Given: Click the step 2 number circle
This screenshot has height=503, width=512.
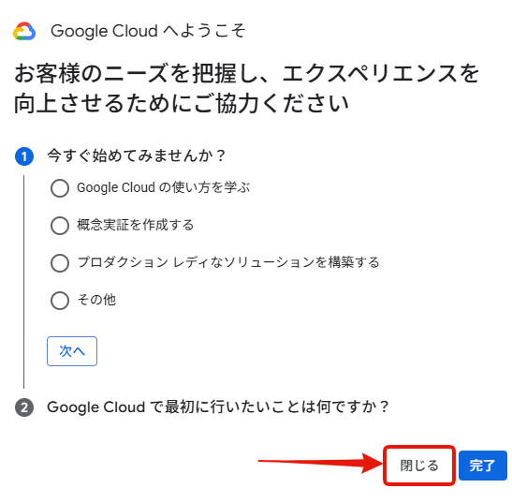Looking at the screenshot, I should pos(24,407).
